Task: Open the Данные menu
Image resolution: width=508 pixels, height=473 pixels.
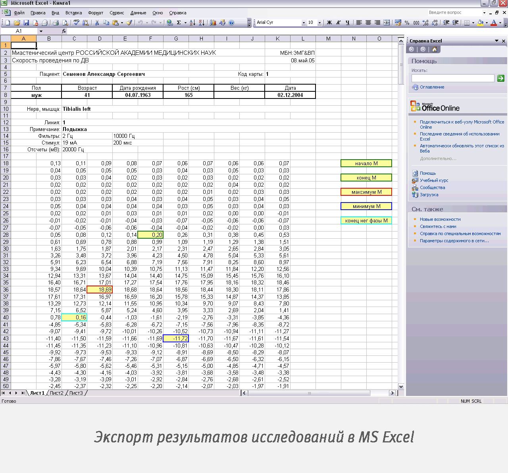Action: (138, 13)
